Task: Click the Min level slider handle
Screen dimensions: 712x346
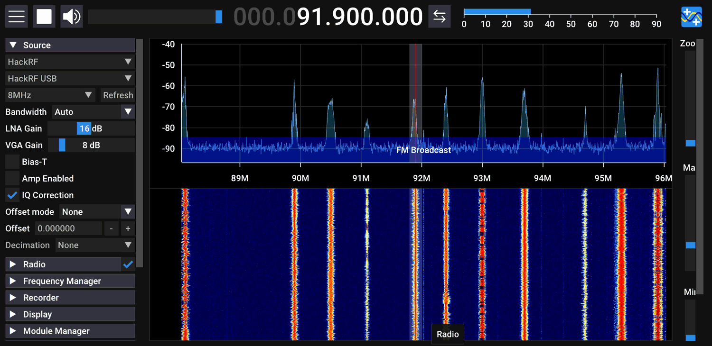Action: 690,337
